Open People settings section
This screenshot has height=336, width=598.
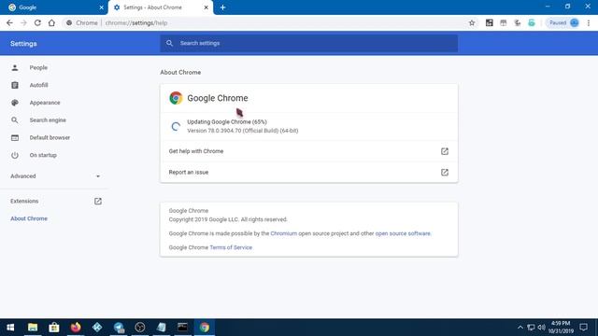(x=38, y=67)
